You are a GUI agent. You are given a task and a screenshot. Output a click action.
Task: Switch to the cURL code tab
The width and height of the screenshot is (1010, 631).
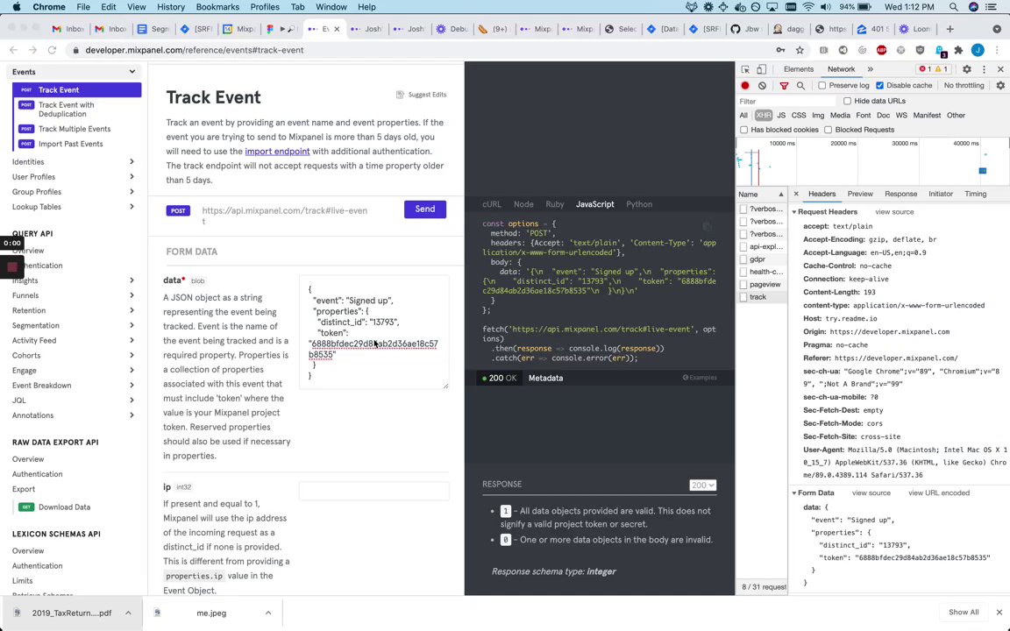(x=492, y=204)
